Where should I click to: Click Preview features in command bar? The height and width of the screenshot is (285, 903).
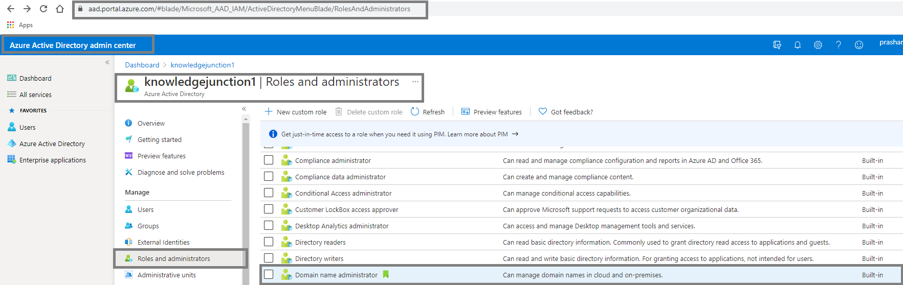tap(492, 112)
